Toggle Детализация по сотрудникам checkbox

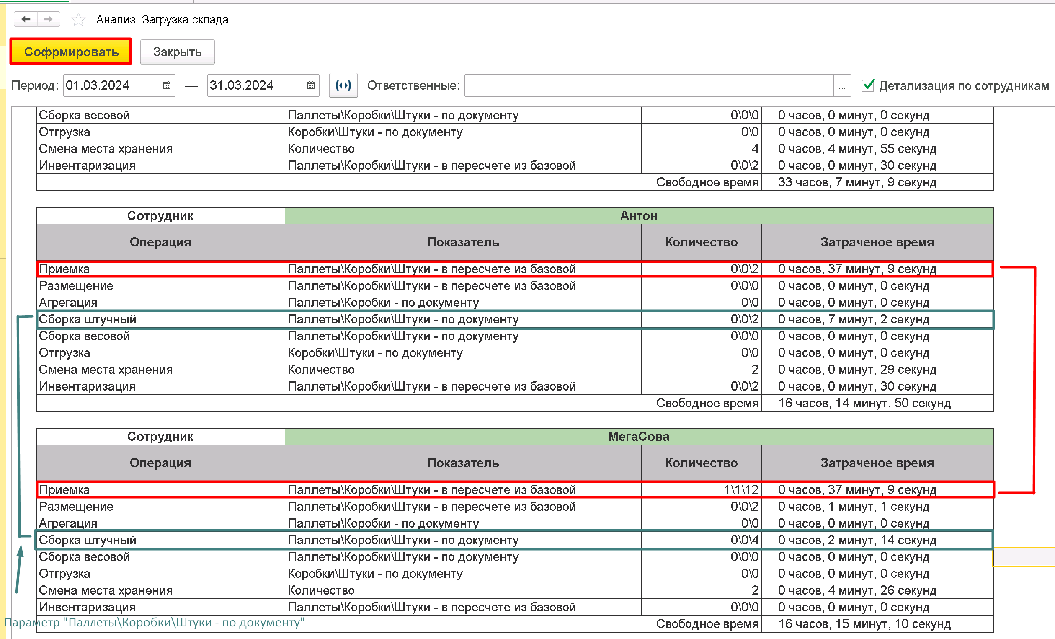(x=867, y=85)
